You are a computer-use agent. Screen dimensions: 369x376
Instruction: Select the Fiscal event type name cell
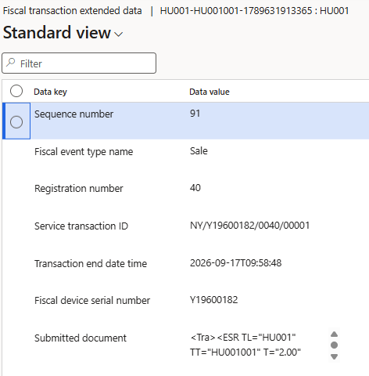point(84,152)
